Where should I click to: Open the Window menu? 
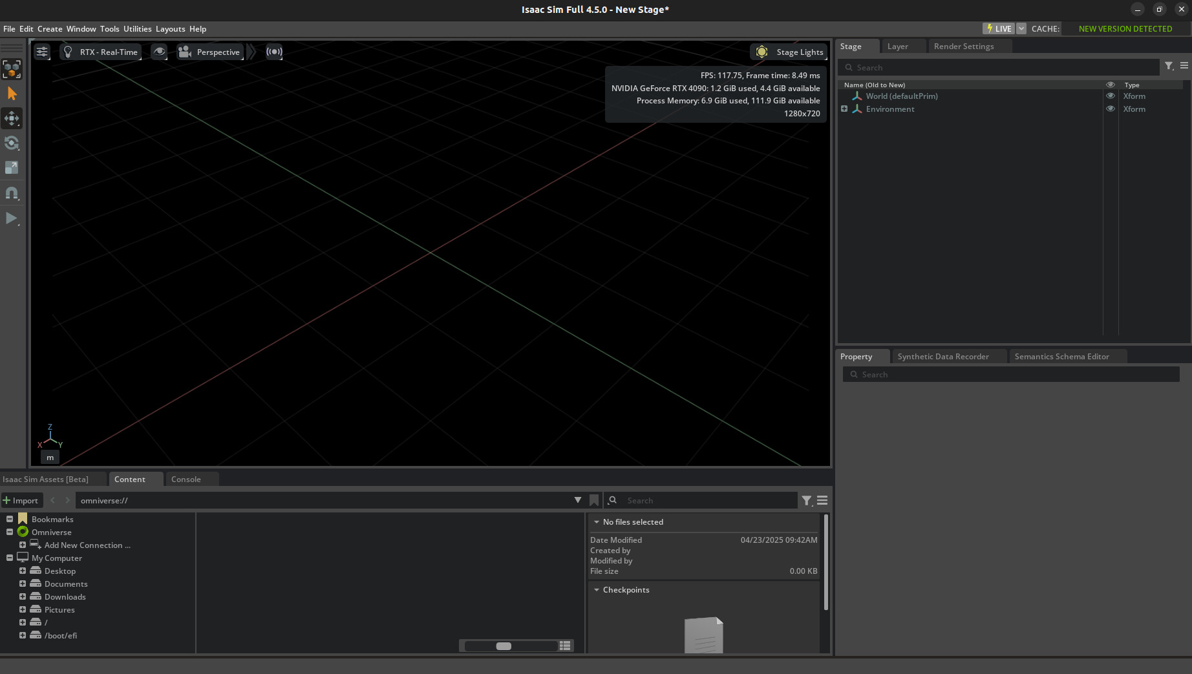tap(81, 29)
